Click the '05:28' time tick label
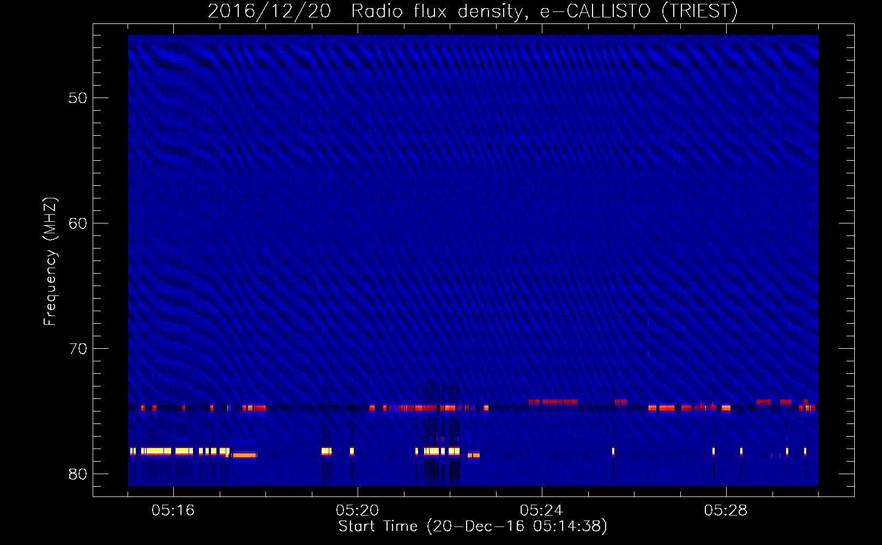Image resolution: width=882 pixels, height=545 pixels. [726, 511]
